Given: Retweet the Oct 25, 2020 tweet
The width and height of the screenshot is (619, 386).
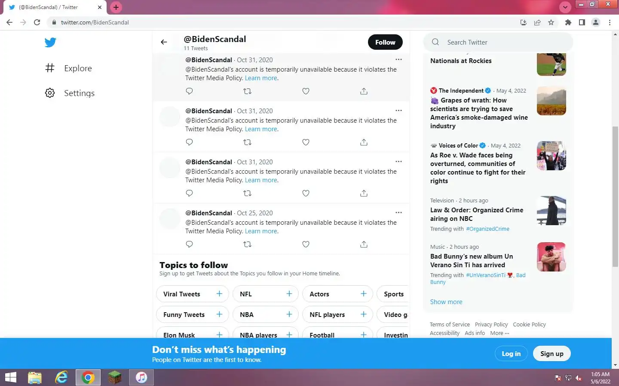Looking at the screenshot, I should (248, 244).
